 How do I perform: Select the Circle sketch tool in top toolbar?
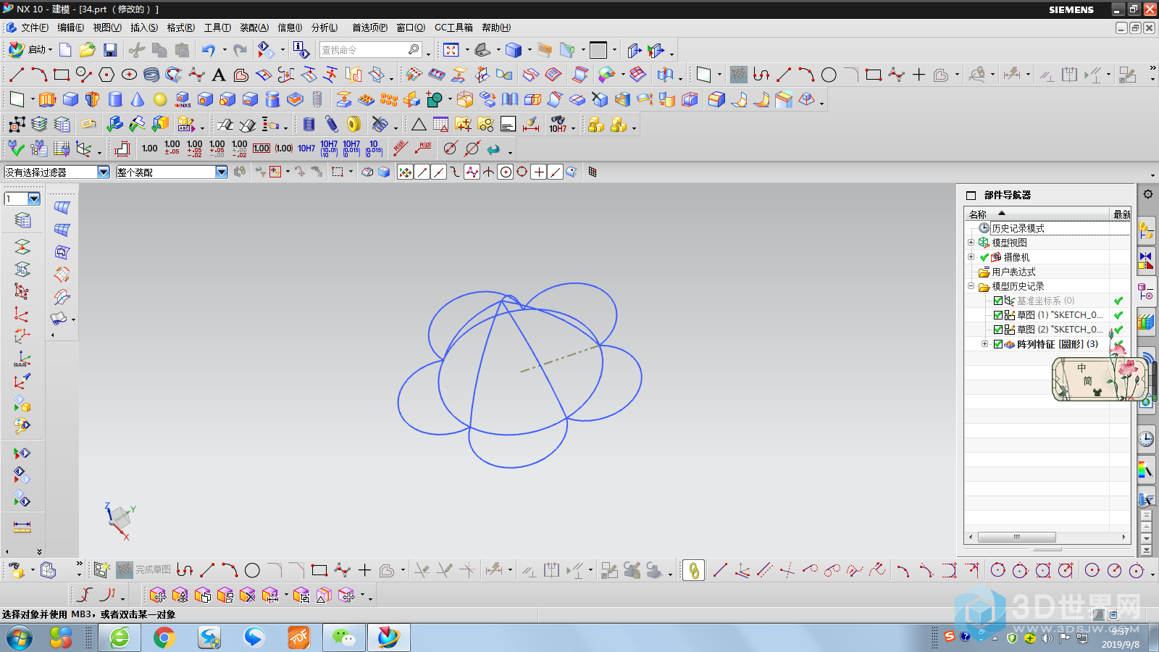coord(829,75)
